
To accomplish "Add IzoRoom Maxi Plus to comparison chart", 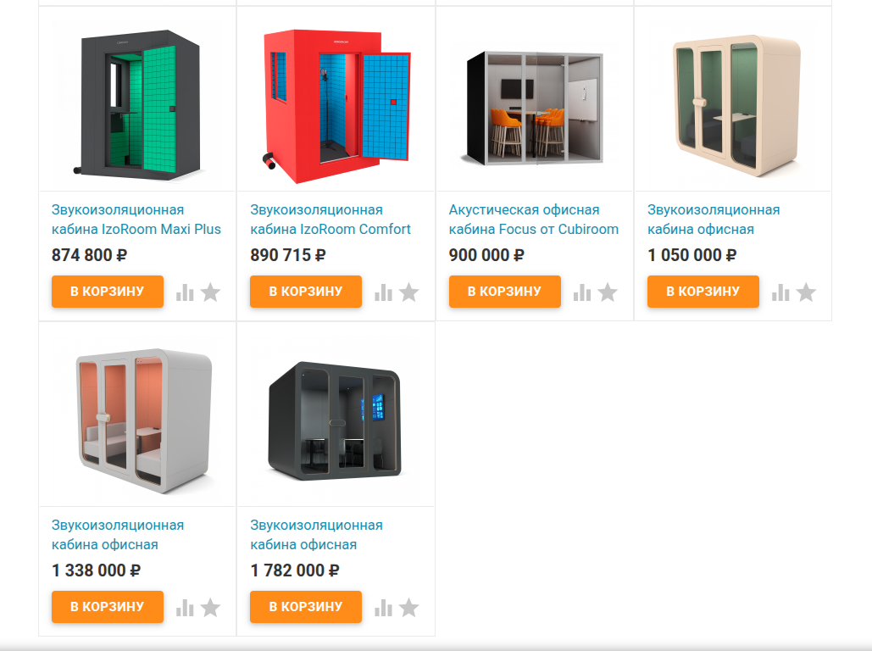I will tap(185, 292).
